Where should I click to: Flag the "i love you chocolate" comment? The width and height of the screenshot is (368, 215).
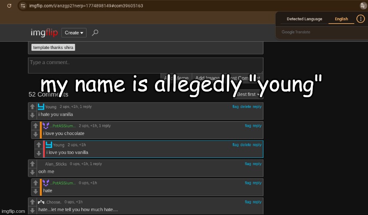248,126
